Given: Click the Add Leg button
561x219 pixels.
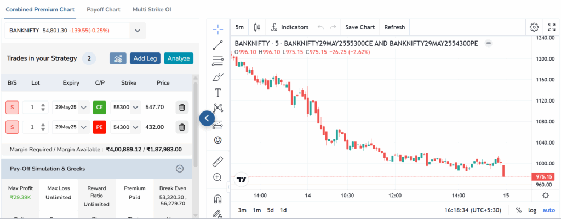Looking at the screenshot, I should pos(145,58).
